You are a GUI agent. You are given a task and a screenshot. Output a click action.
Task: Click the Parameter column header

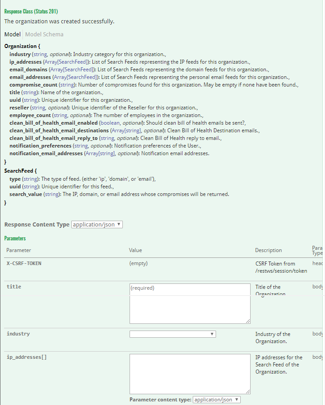(19, 250)
